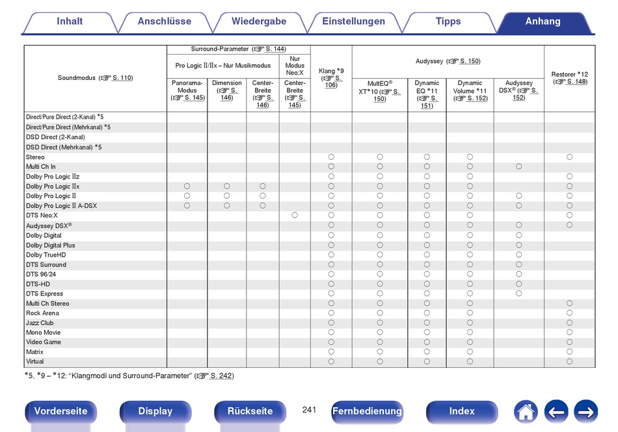Select the "DTS 96/24" row label

pos(41,274)
